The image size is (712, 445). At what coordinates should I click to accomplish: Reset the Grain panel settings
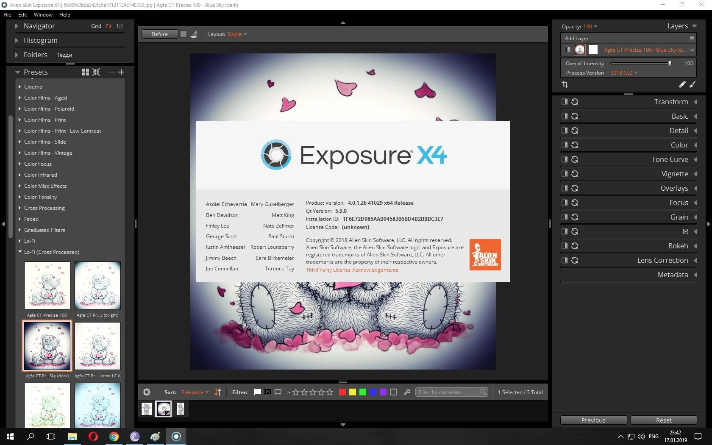575,217
